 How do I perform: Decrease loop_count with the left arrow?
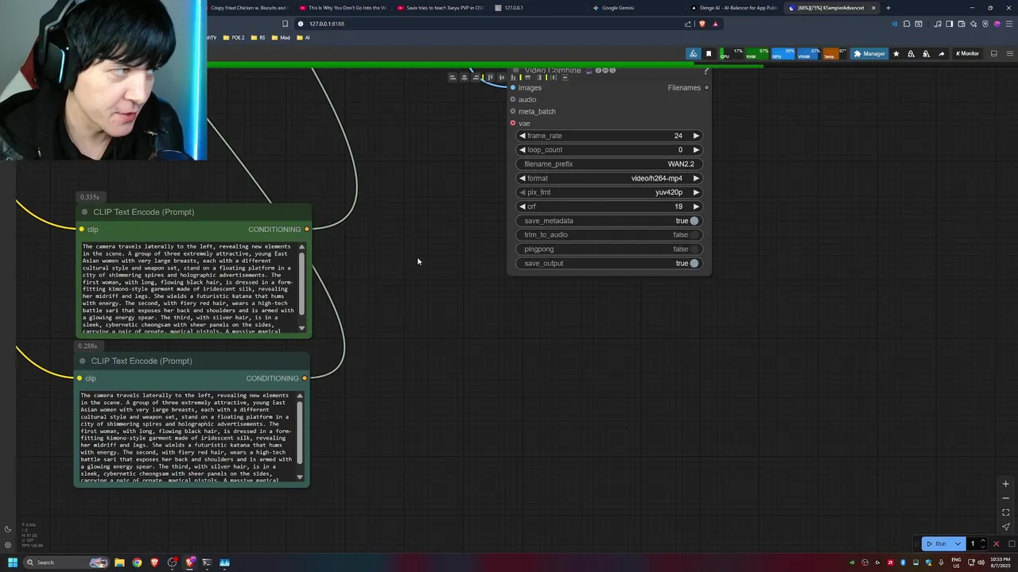(x=523, y=150)
